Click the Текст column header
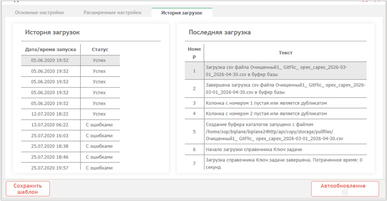The width and height of the screenshot is (387, 201). (x=285, y=53)
